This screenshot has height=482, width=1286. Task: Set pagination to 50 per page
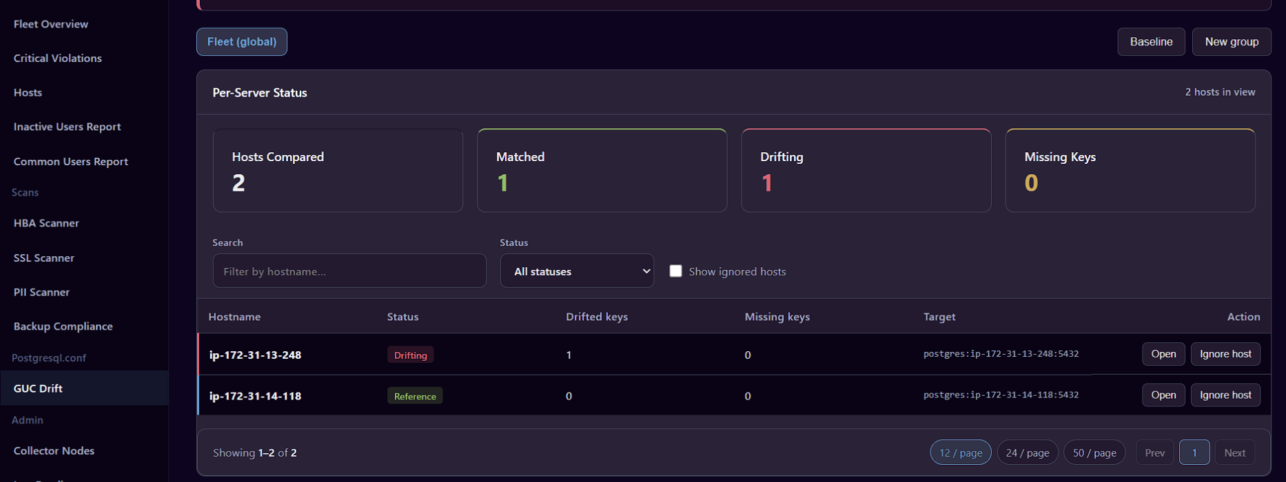tap(1094, 452)
